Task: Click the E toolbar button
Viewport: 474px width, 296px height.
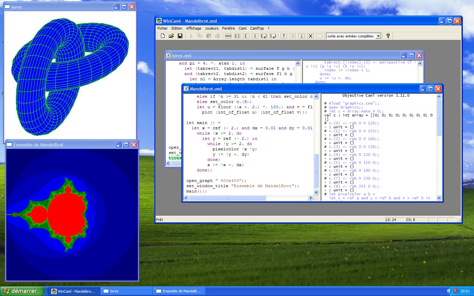Action: click(x=246, y=36)
